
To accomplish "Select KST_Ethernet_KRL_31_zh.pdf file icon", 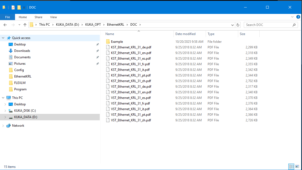I will (108, 81).
